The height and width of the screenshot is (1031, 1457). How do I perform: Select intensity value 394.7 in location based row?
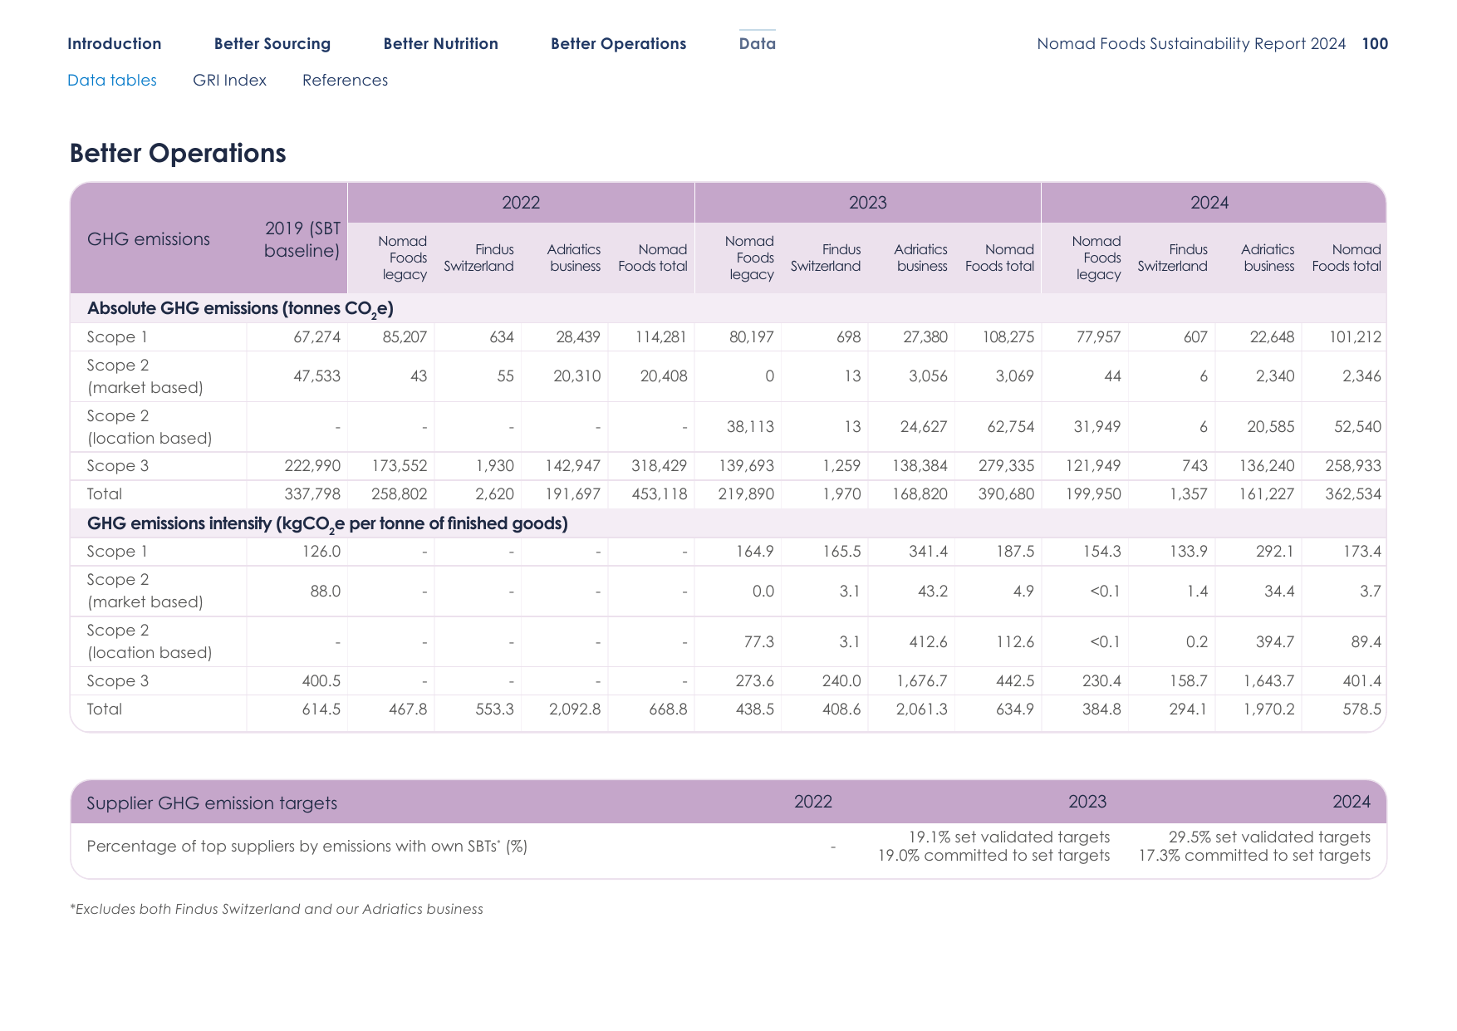(1275, 642)
